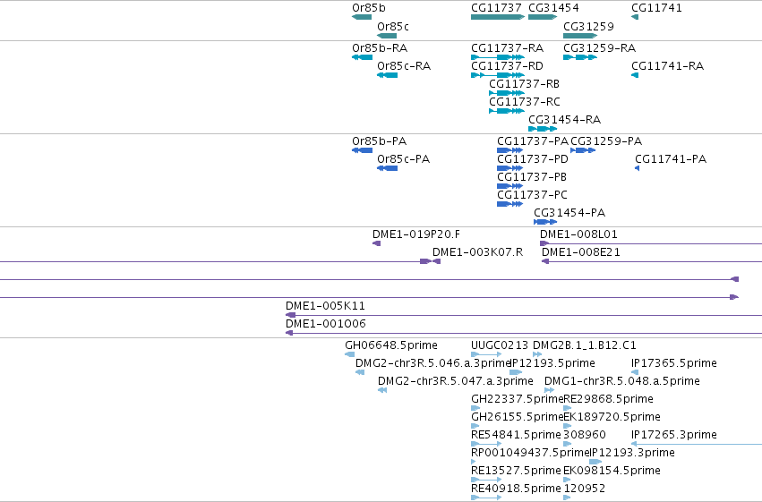762x502 pixels.
Task: Click protein CG11737-PD
Action: click(x=533, y=159)
